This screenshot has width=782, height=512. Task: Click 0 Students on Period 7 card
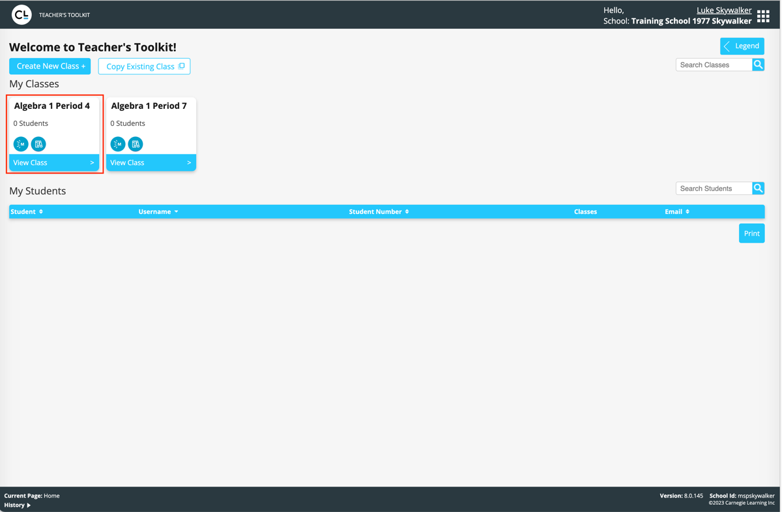pos(128,123)
